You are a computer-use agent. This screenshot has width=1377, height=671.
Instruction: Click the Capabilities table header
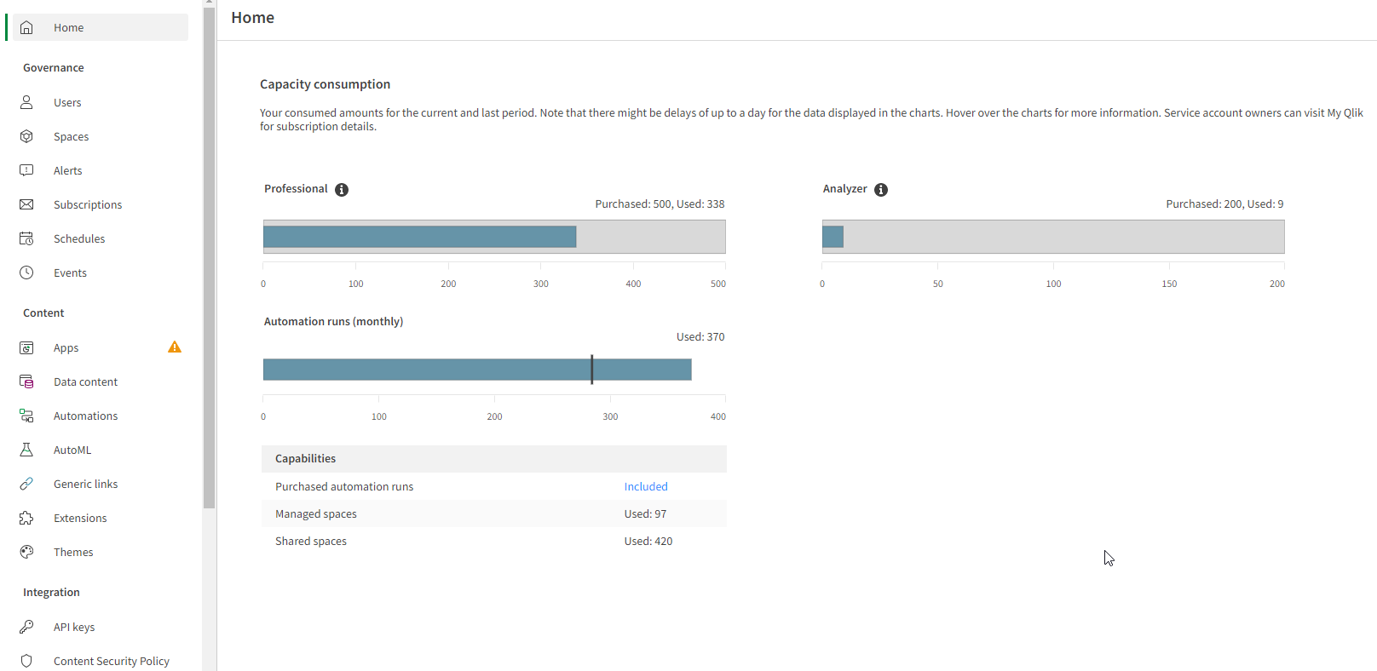point(494,459)
